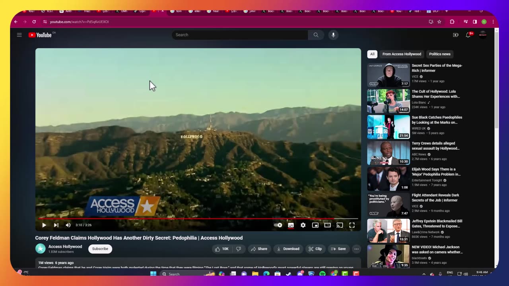This screenshot has width=509, height=286.
Task: Open Sue Black Catches Paedophiles thumbnail
Action: coord(388,127)
